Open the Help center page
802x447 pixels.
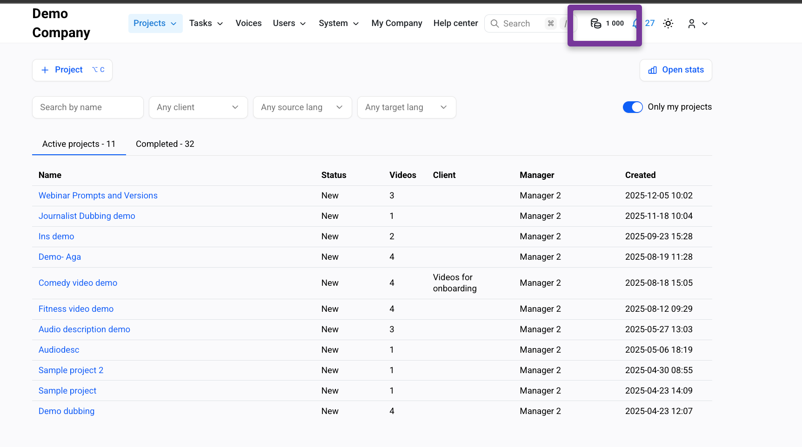coord(455,23)
